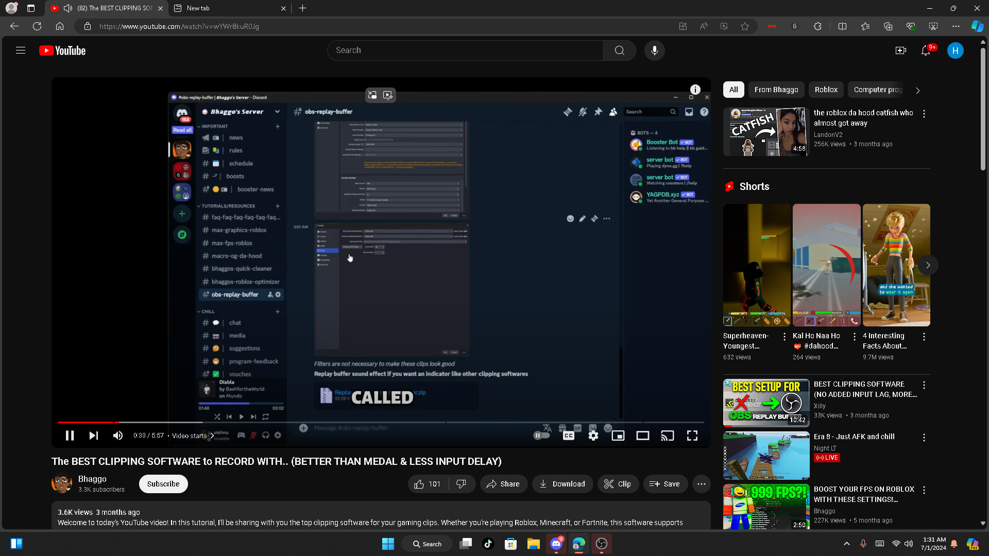Create a clip of the video
The image size is (989, 556).
pyautogui.click(x=618, y=484)
